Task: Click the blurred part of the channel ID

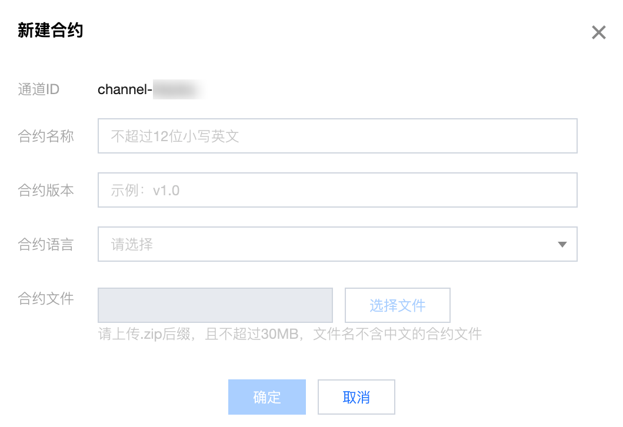Action: (176, 90)
